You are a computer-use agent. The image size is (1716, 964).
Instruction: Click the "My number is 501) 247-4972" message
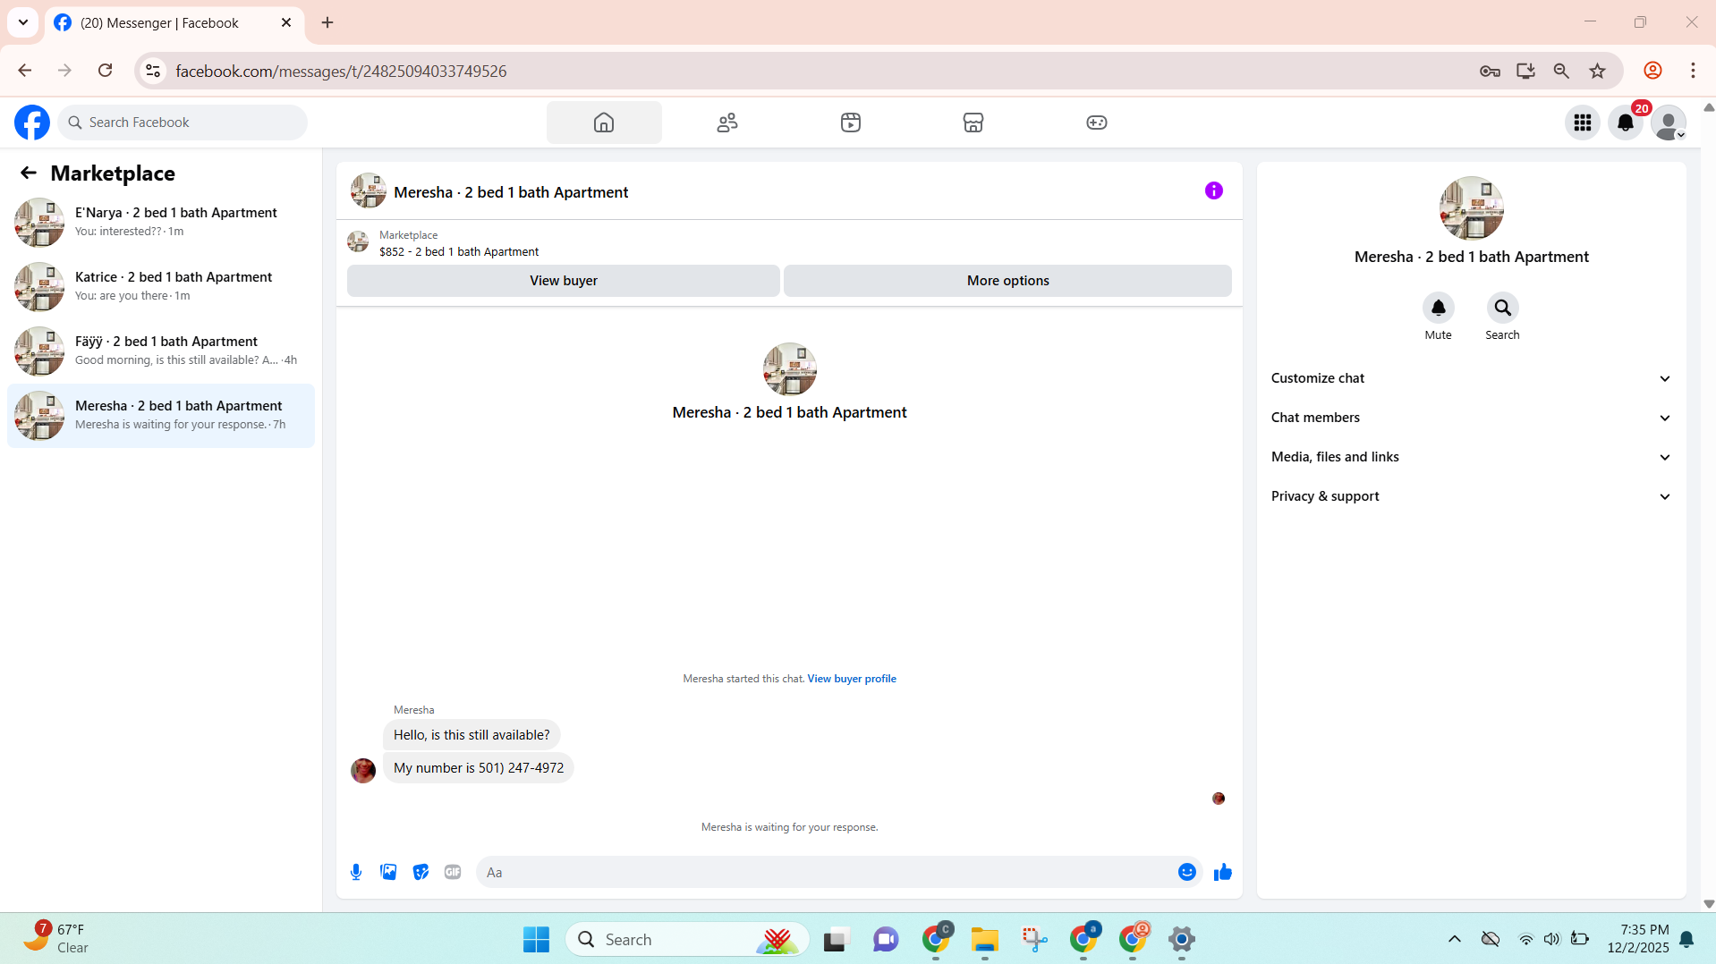pos(479,768)
